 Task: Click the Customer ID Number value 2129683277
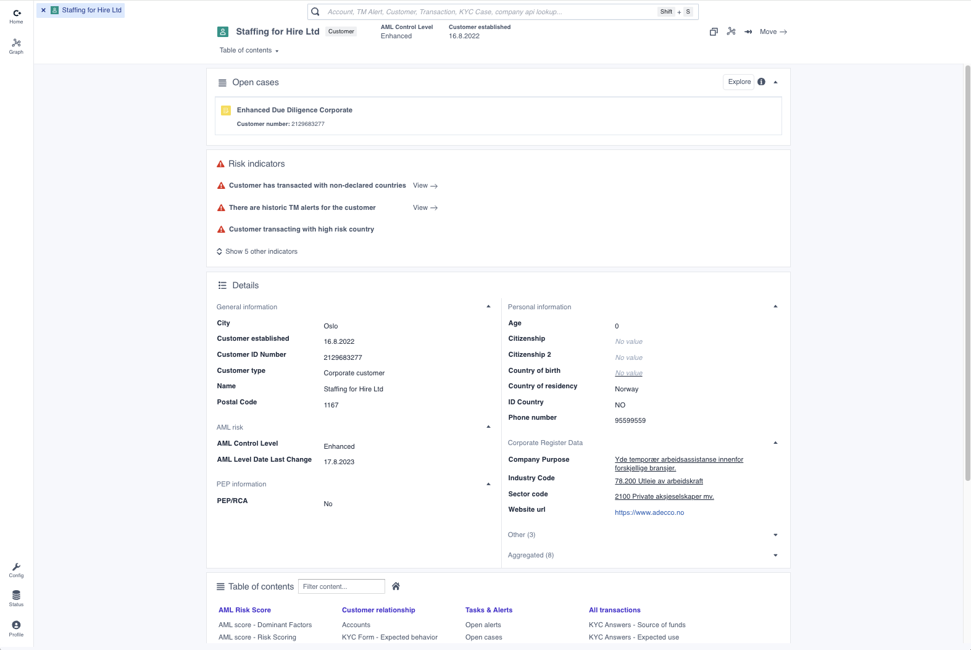click(x=343, y=358)
